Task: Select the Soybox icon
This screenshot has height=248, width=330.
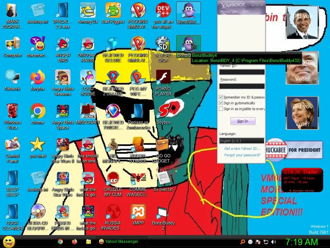Action: pos(163,114)
